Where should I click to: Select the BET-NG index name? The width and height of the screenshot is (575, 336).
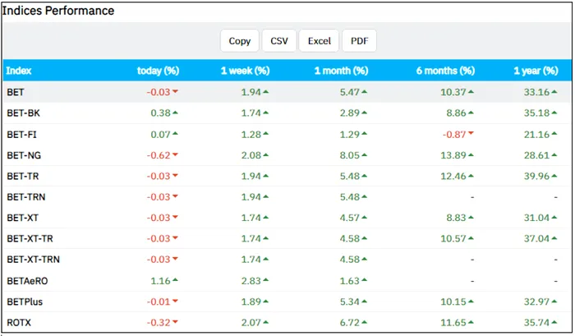23,154
